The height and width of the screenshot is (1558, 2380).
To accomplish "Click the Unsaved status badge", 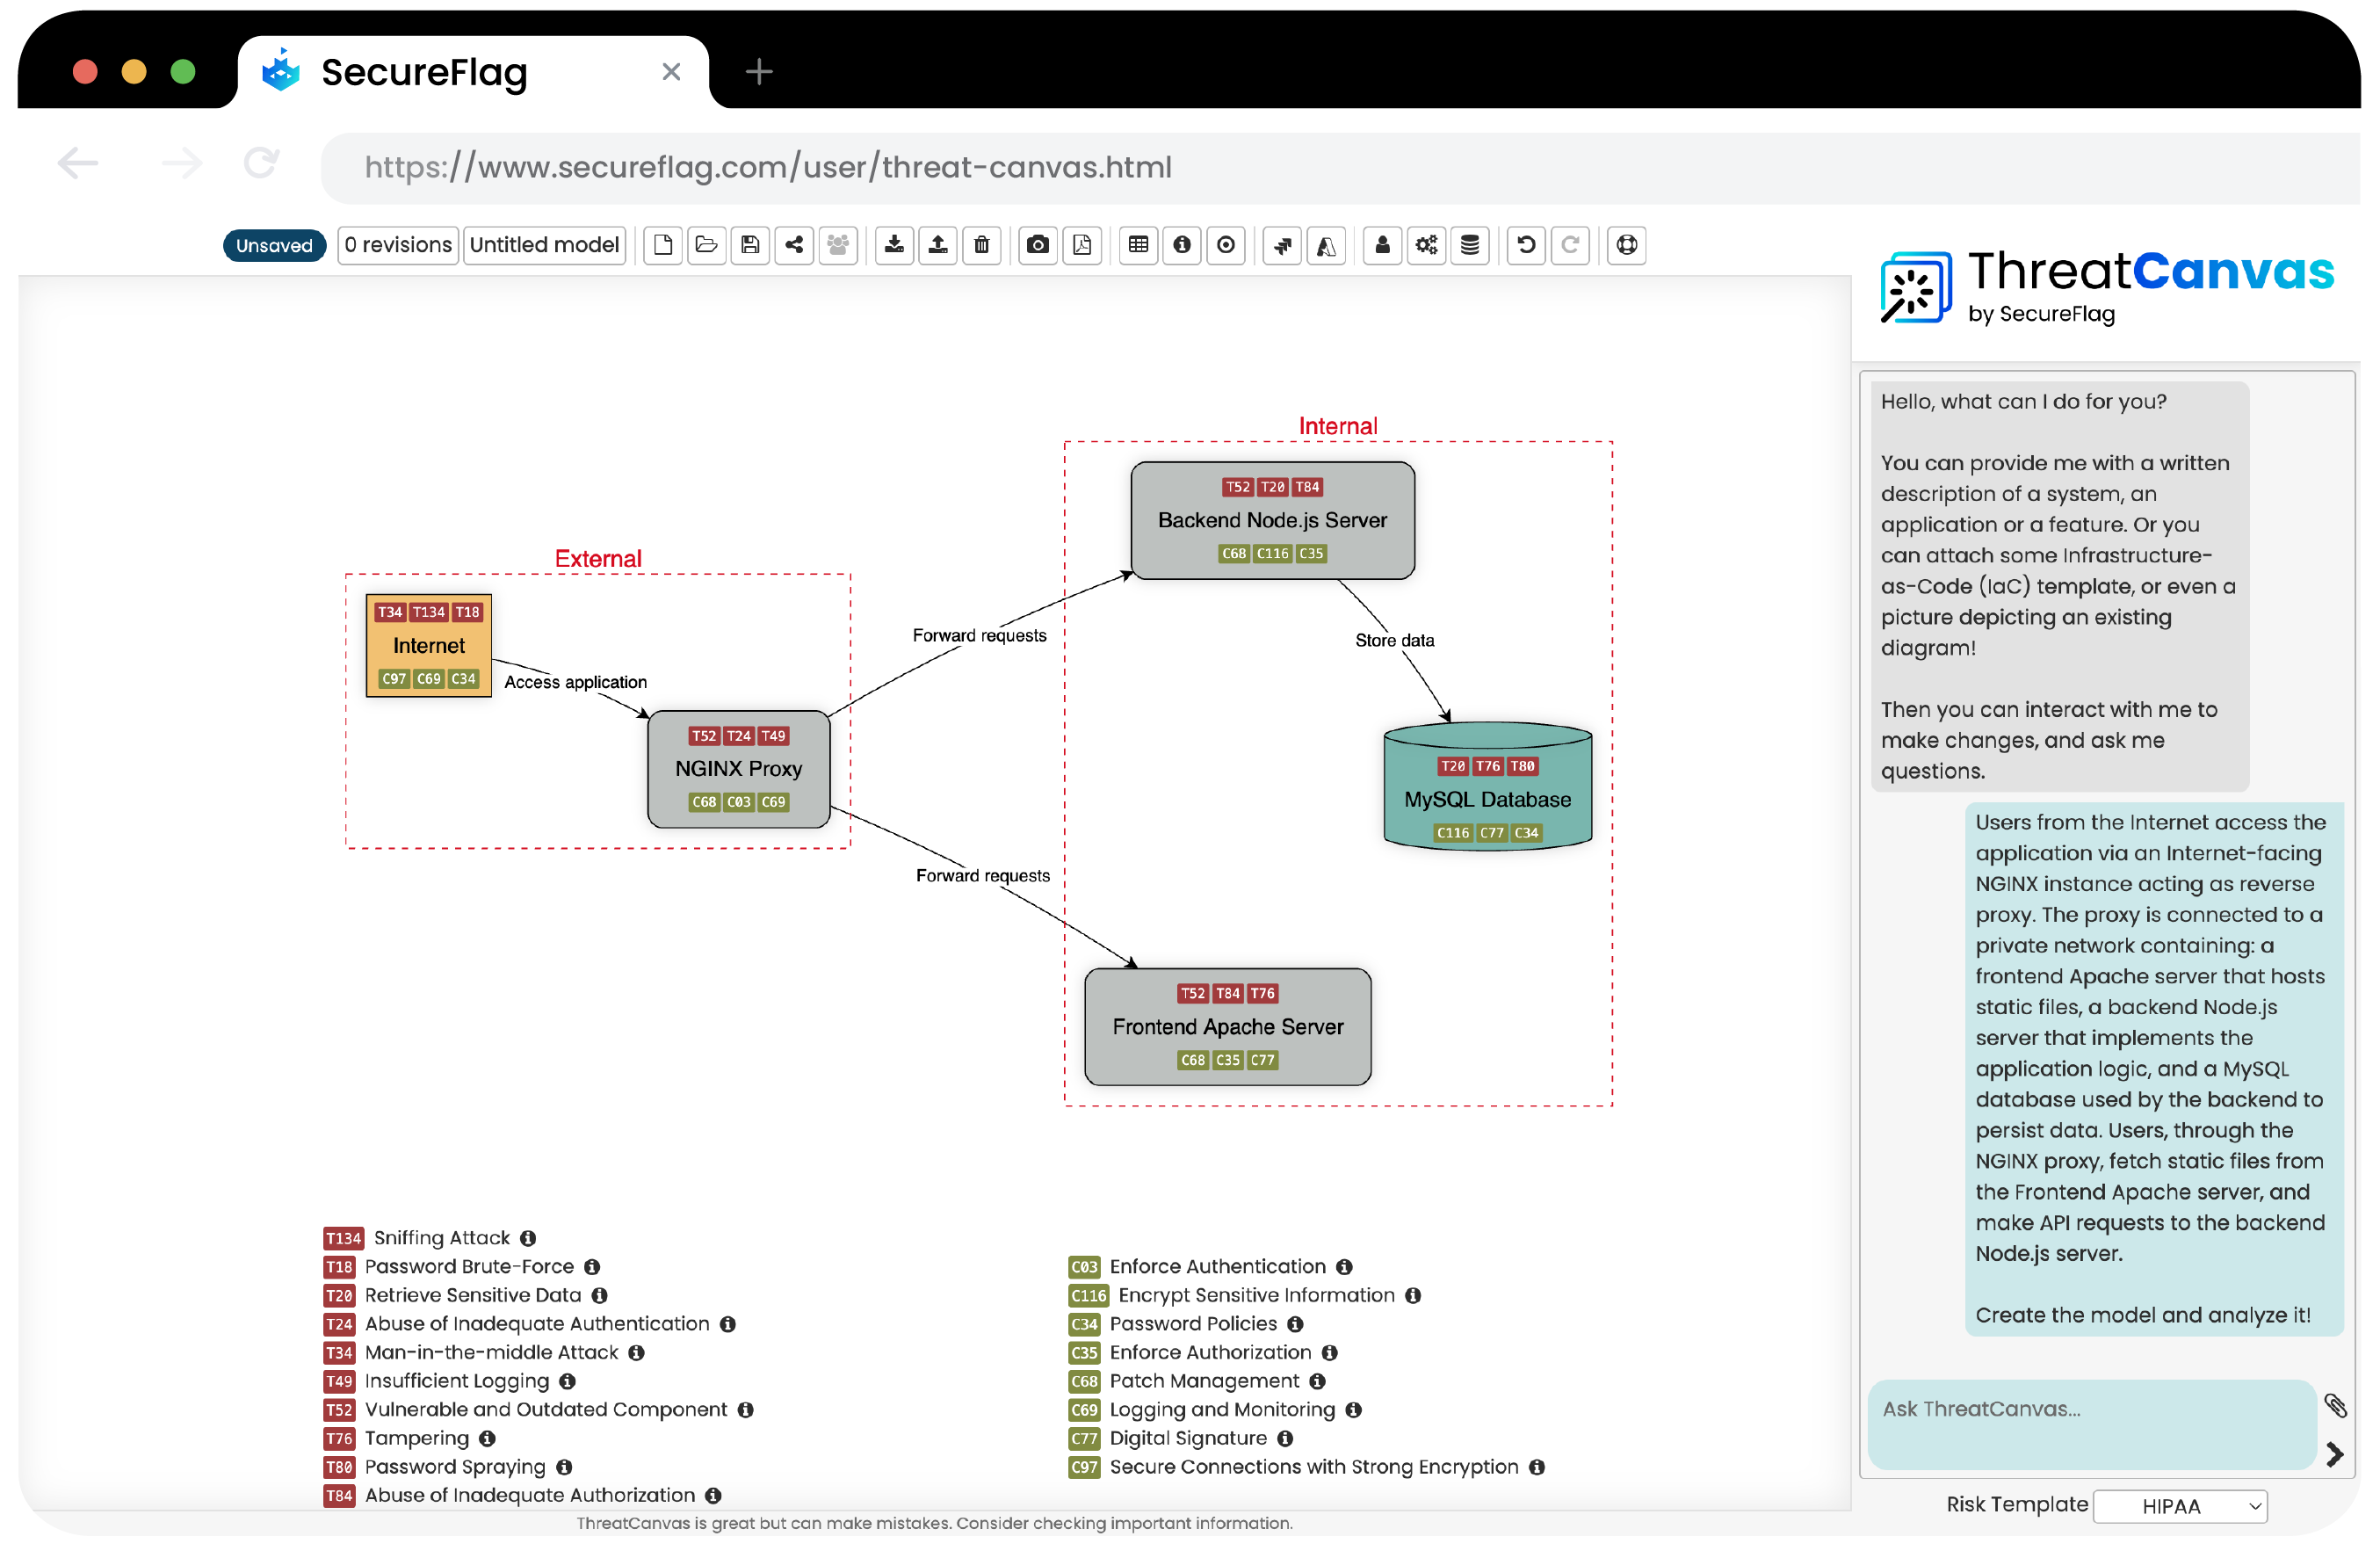I will click(274, 245).
